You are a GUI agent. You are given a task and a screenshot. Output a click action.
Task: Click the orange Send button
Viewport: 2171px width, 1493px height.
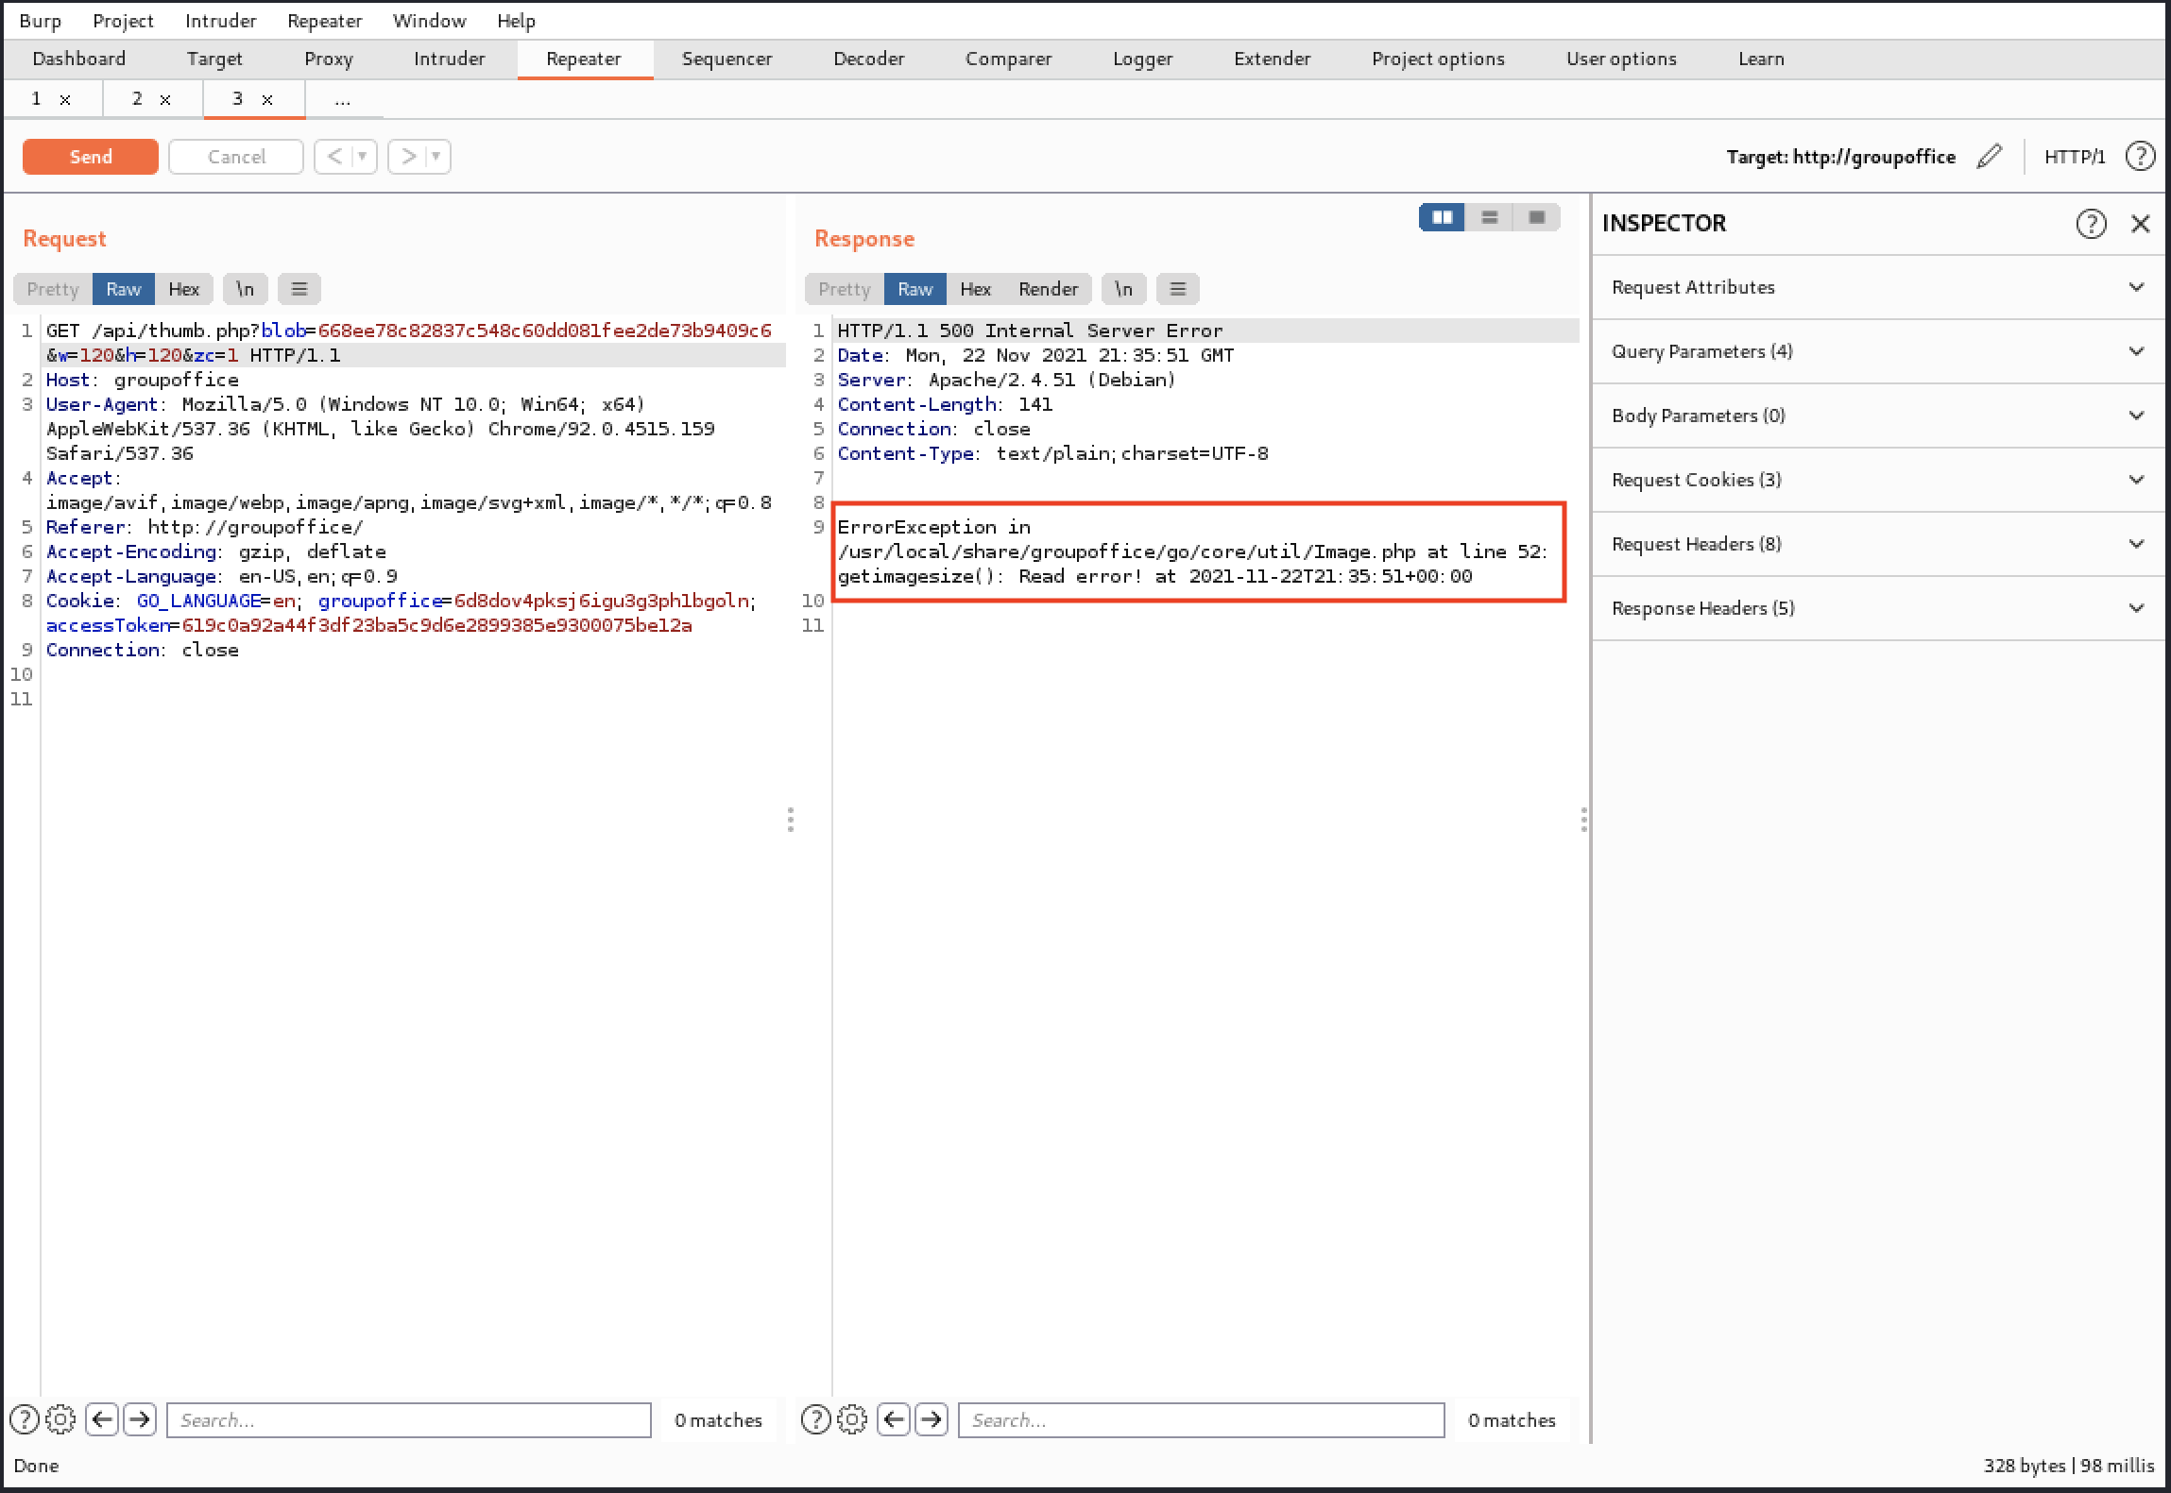click(91, 157)
